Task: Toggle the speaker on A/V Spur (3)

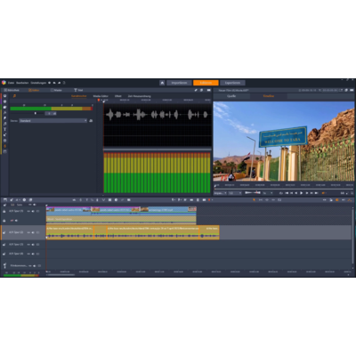Action: (x=33, y=245)
